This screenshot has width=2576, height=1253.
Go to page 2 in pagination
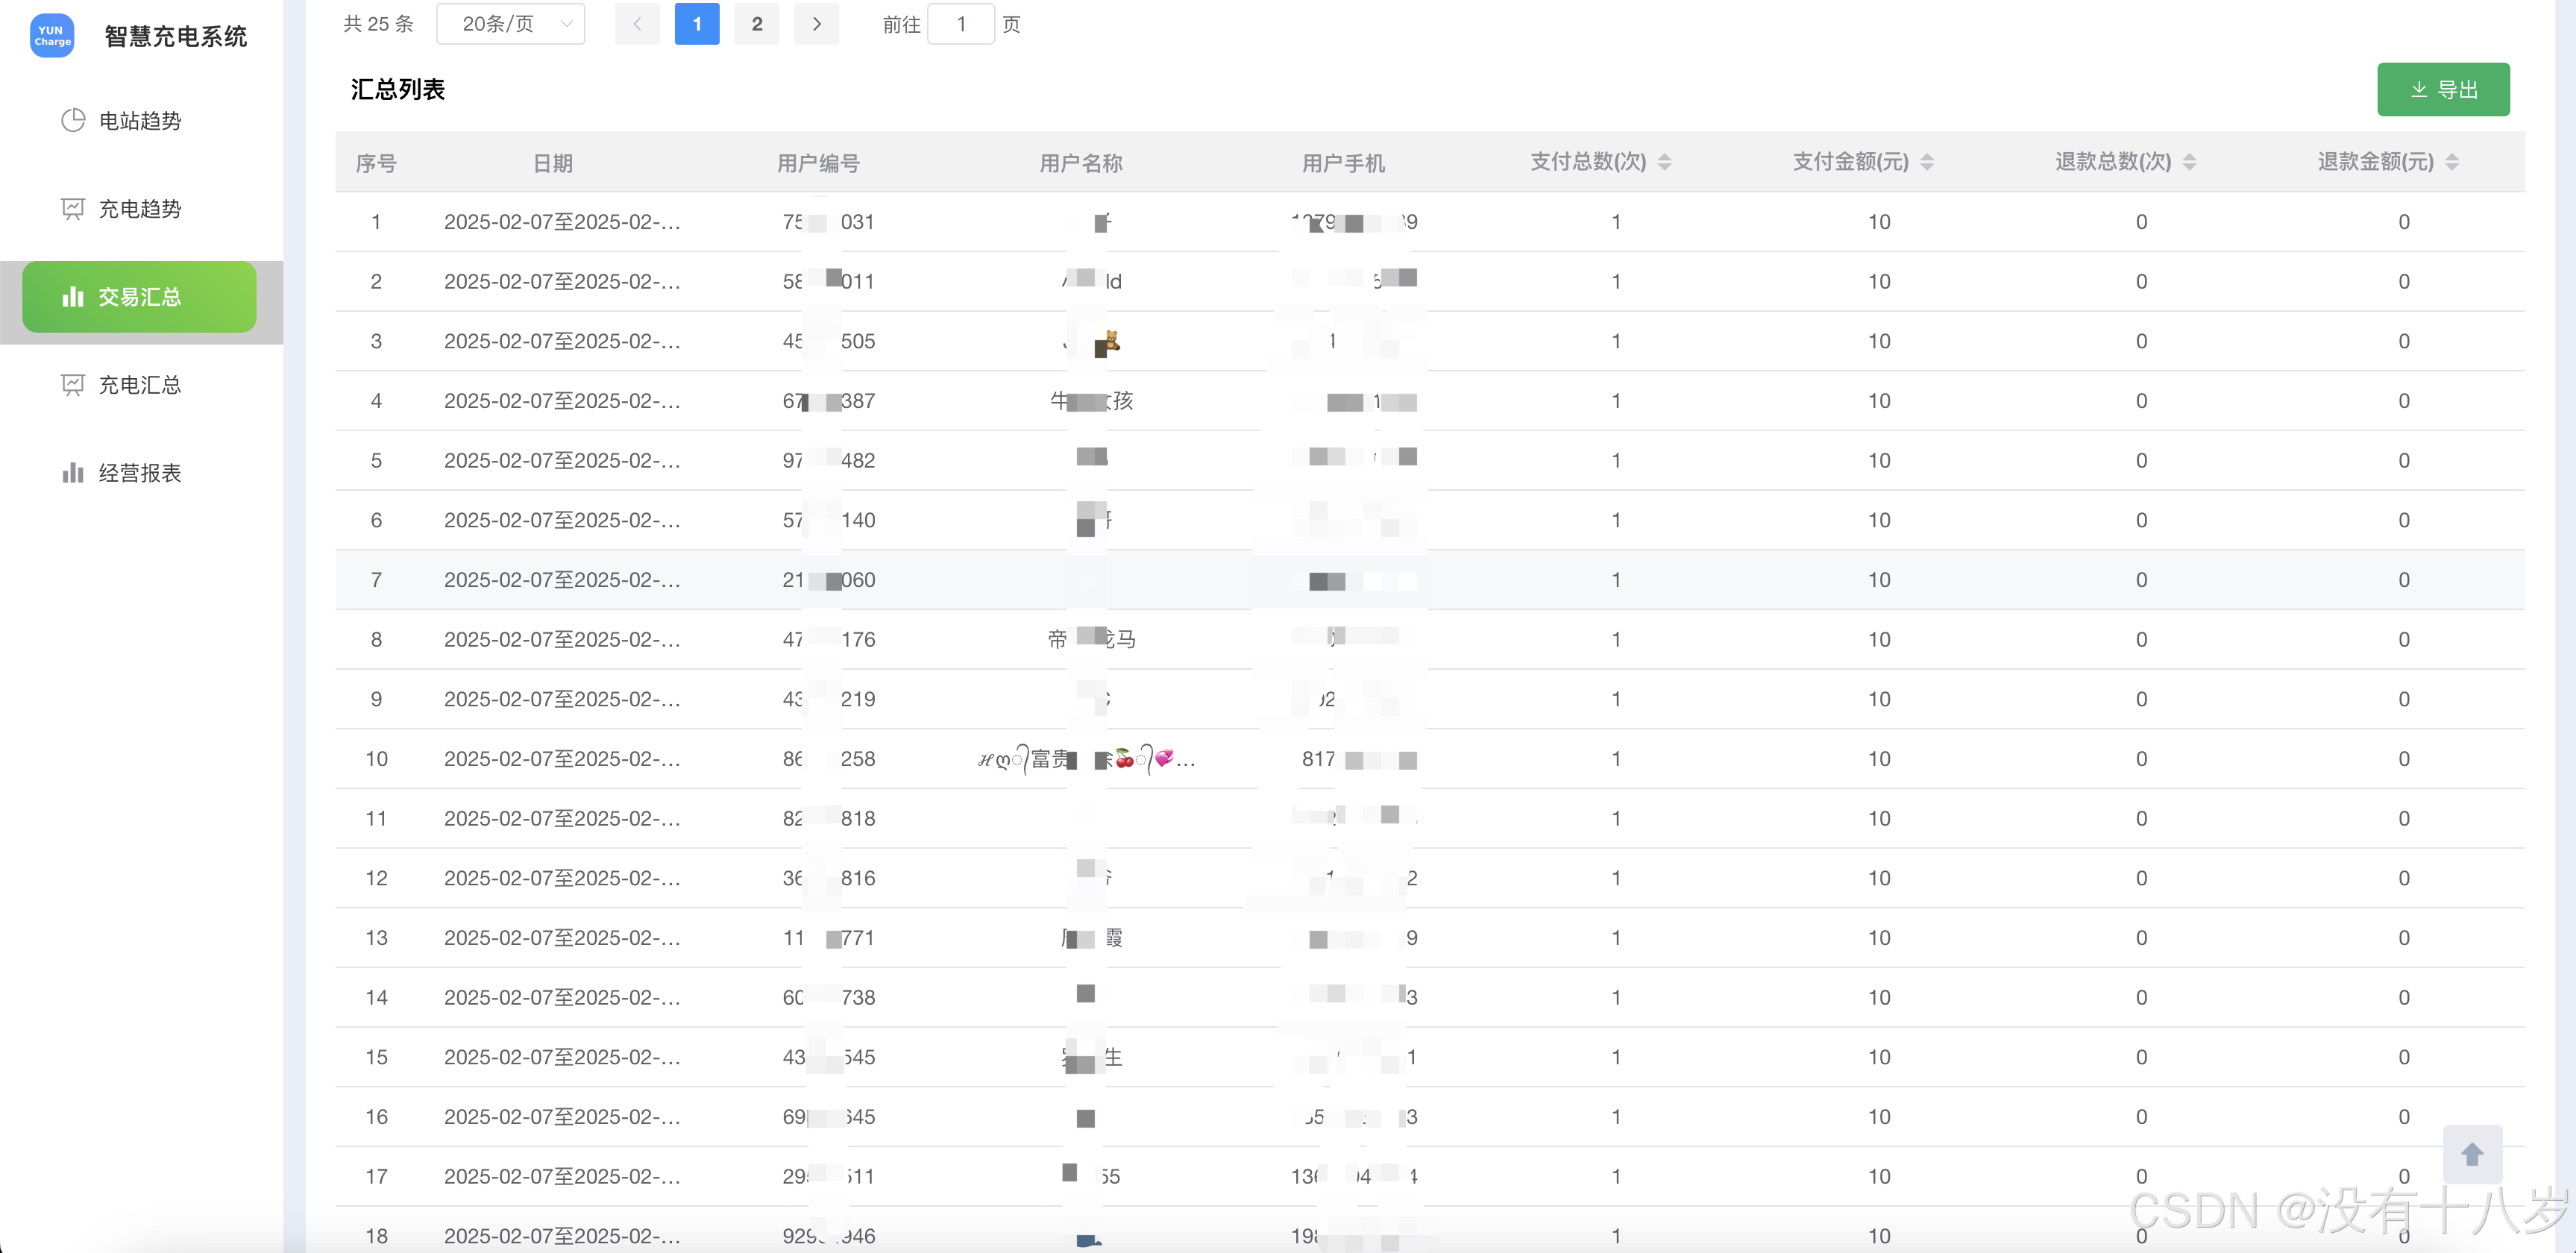(x=757, y=24)
